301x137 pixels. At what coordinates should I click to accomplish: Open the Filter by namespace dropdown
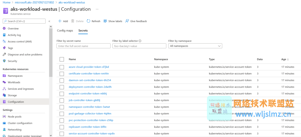[195, 46]
